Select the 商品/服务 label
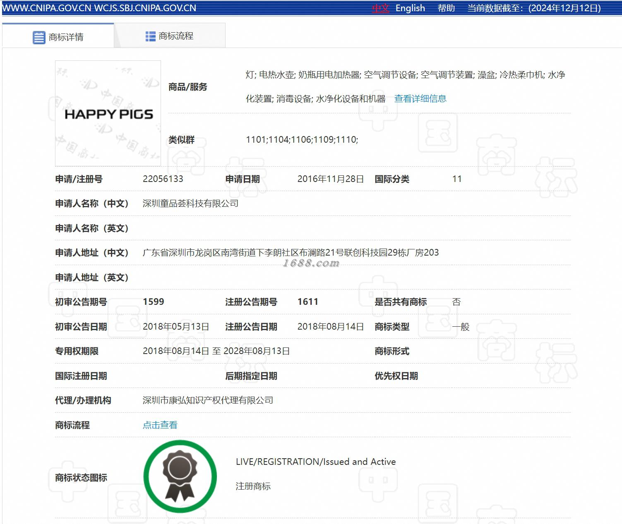 click(188, 87)
